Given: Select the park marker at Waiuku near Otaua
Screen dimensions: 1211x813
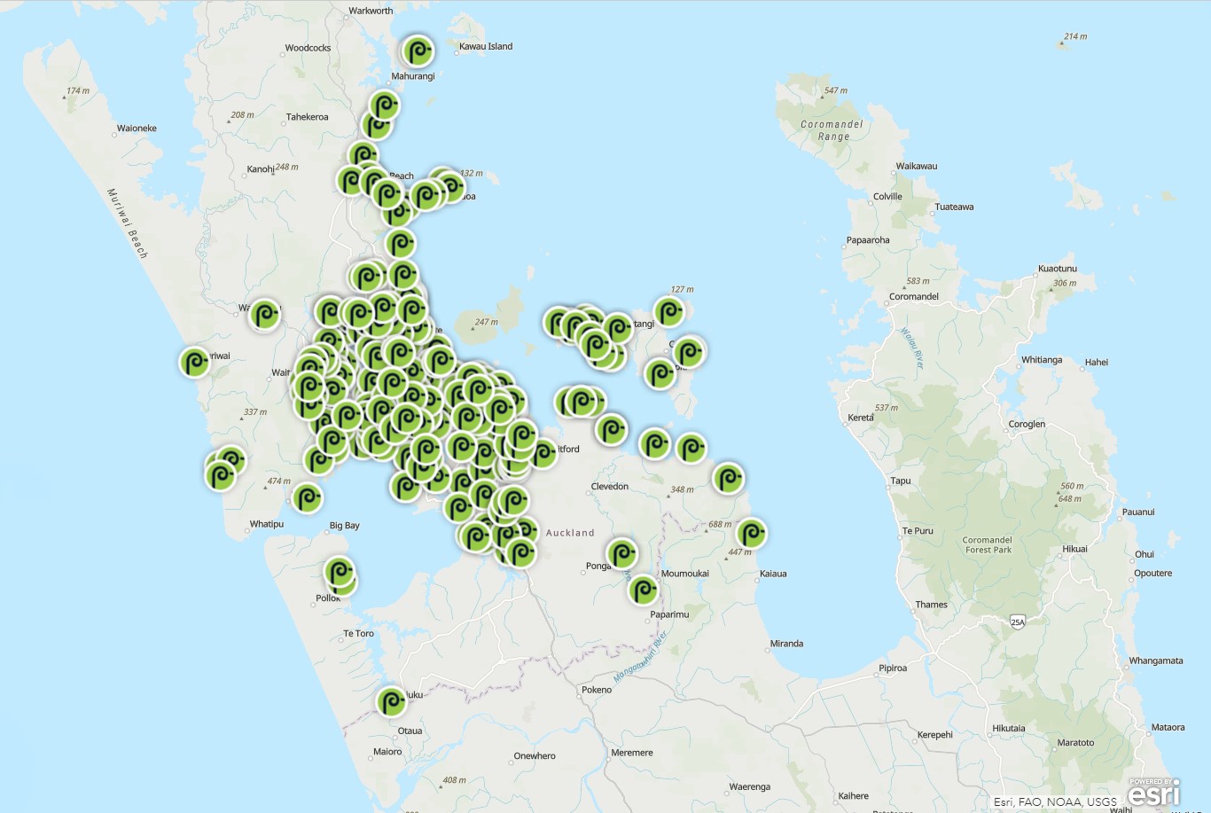Looking at the screenshot, I should click(391, 701).
